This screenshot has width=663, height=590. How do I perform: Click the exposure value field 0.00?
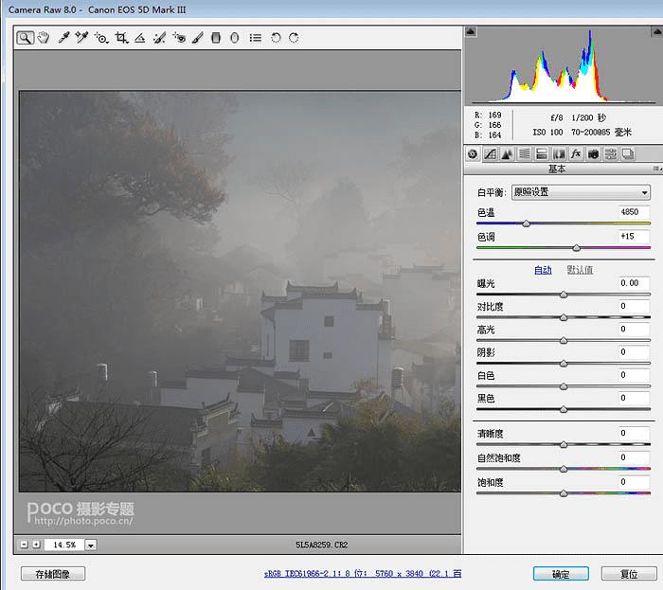point(634,283)
